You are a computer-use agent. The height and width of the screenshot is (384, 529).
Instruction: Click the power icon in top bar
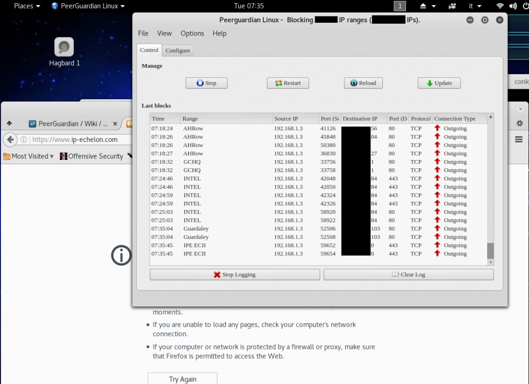[525, 6]
